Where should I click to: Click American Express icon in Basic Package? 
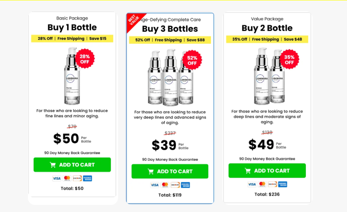88,178
